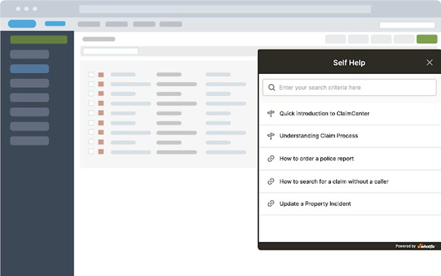Image resolution: width=441 pixels, height=276 pixels.
Task: Open the Quick introduction to ClaimCenter flow
Action: [324, 113]
